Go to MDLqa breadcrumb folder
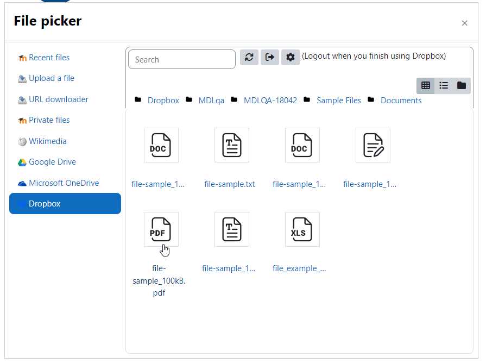This screenshot has width=486, height=363. tap(211, 101)
